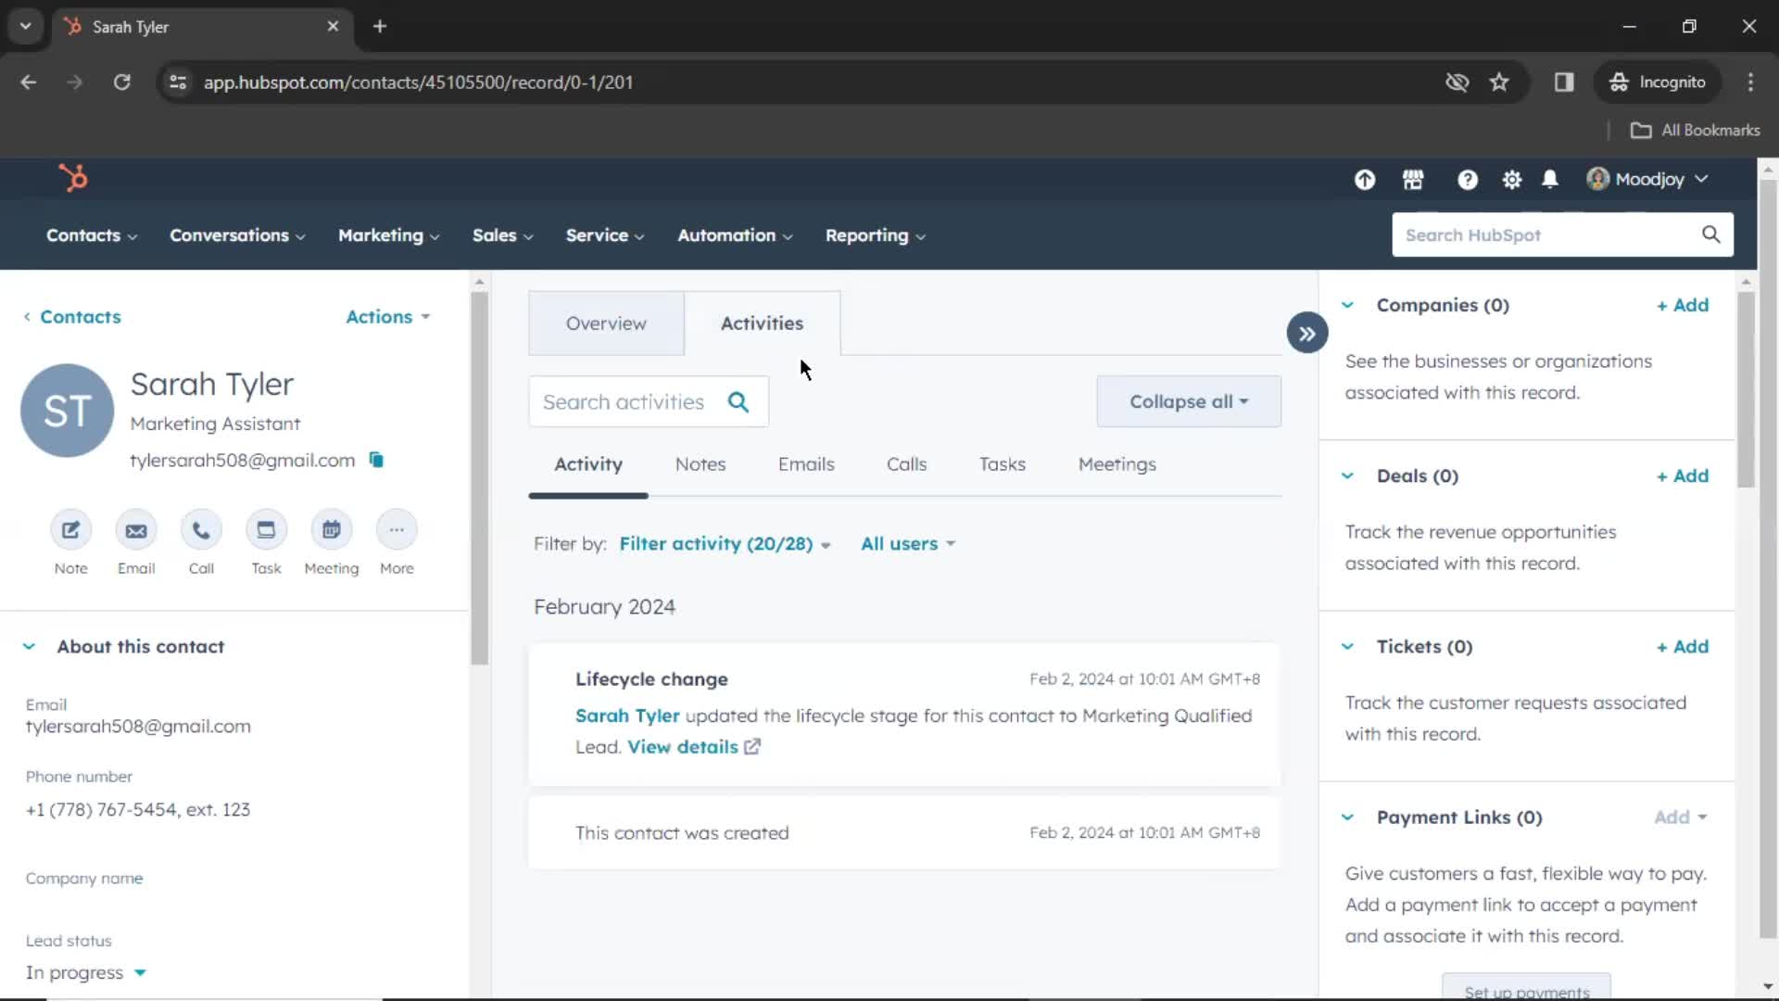The height and width of the screenshot is (1001, 1779).
Task: Open the Marketing navigation menu
Action: coord(389,235)
